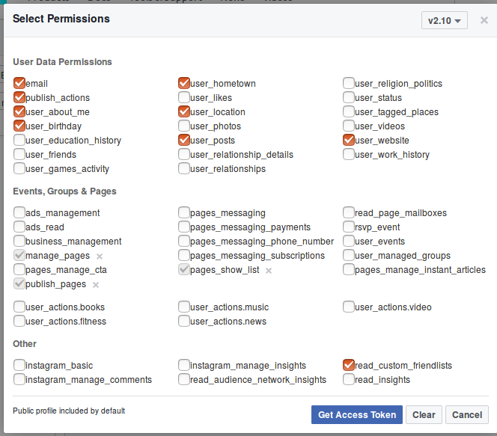Remove pages_show_list permission via its x icon
Screen dimensions: 497x436
[269, 271]
